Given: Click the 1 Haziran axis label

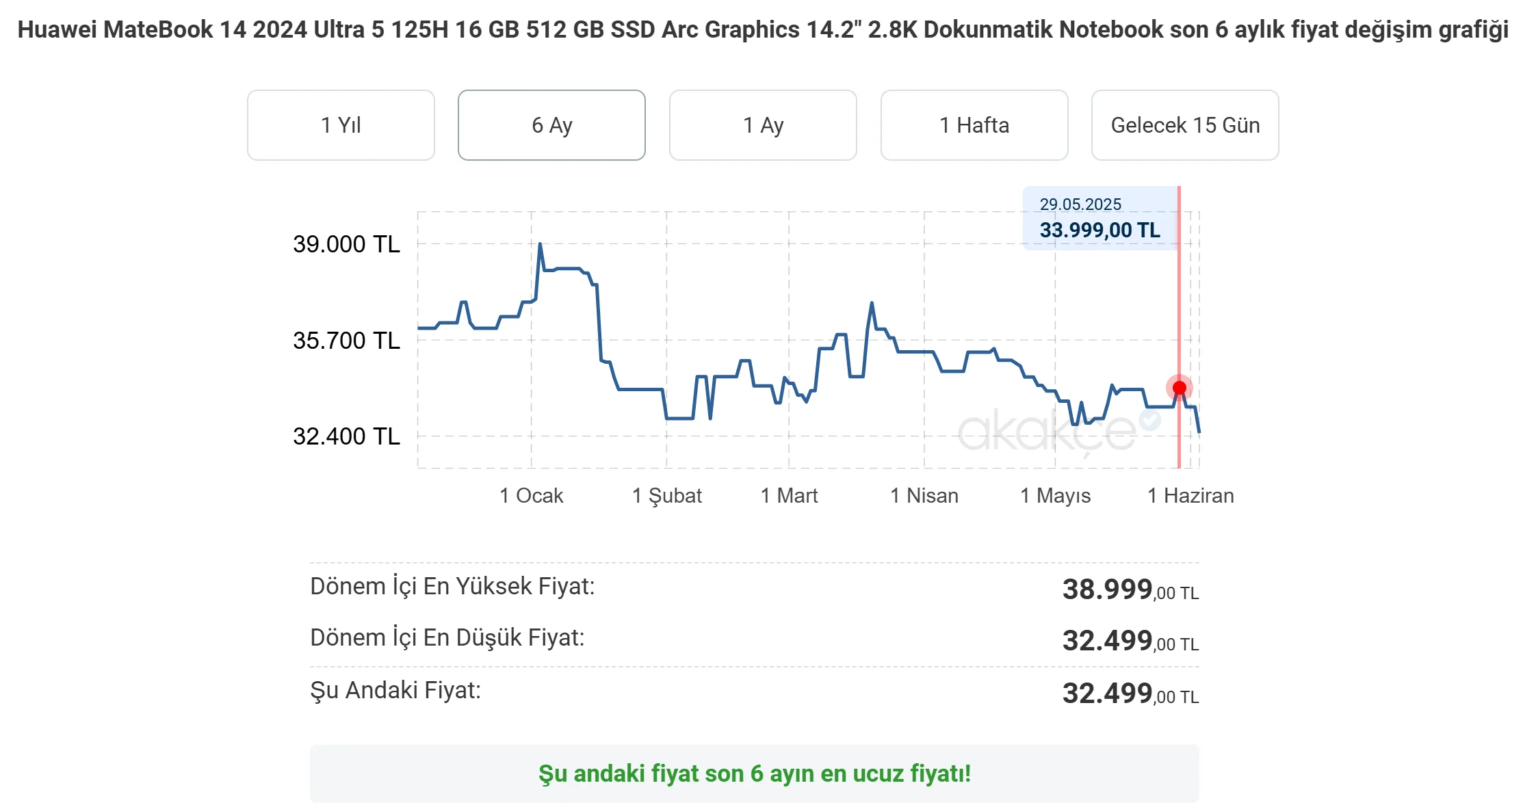Looking at the screenshot, I should (1190, 496).
